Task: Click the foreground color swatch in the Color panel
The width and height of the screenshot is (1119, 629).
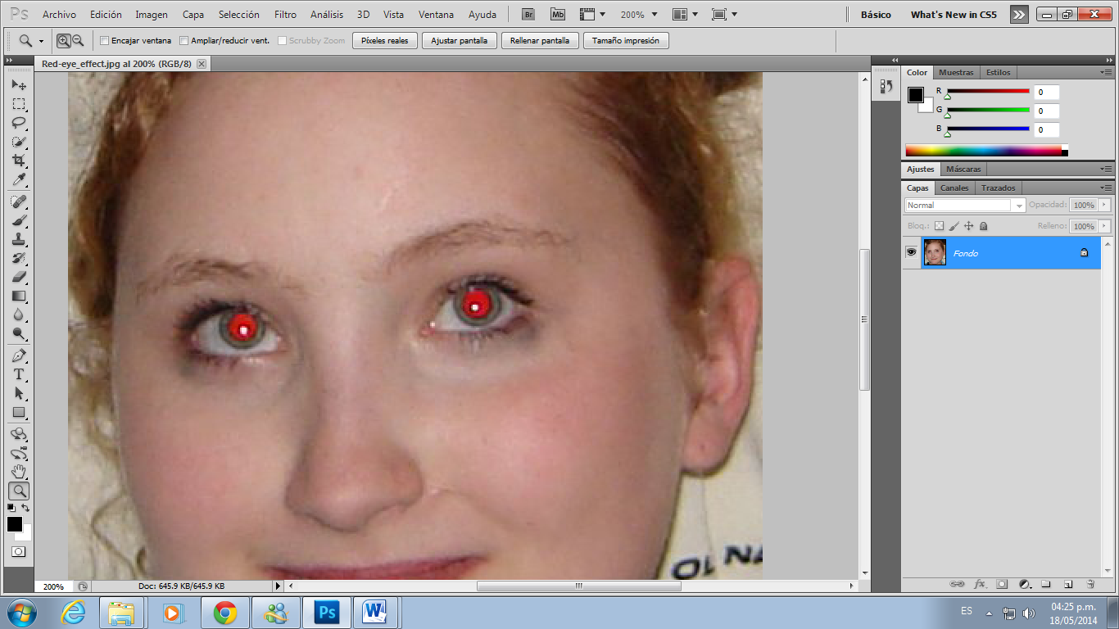Action: 915,94
